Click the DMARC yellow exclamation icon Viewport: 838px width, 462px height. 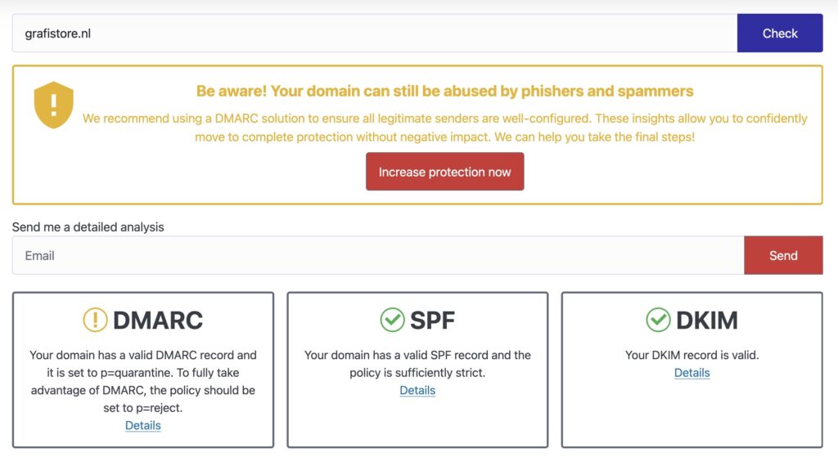click(x=95, y=320)
